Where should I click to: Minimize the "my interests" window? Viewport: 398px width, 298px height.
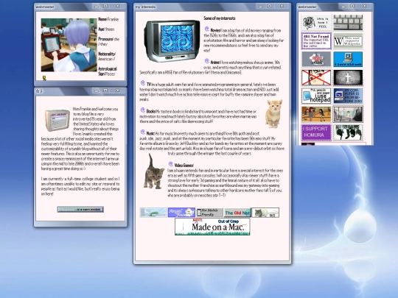(260, 7)
